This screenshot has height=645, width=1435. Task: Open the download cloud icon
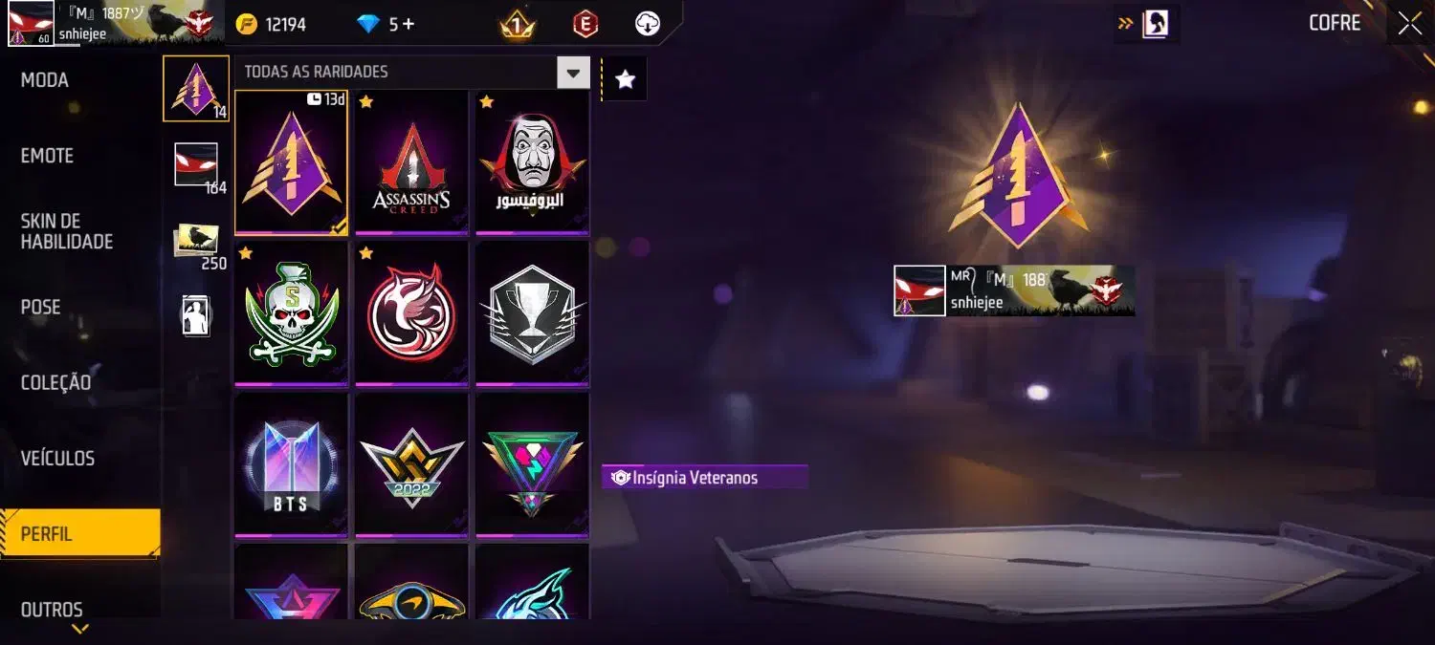tap(648, 25)
